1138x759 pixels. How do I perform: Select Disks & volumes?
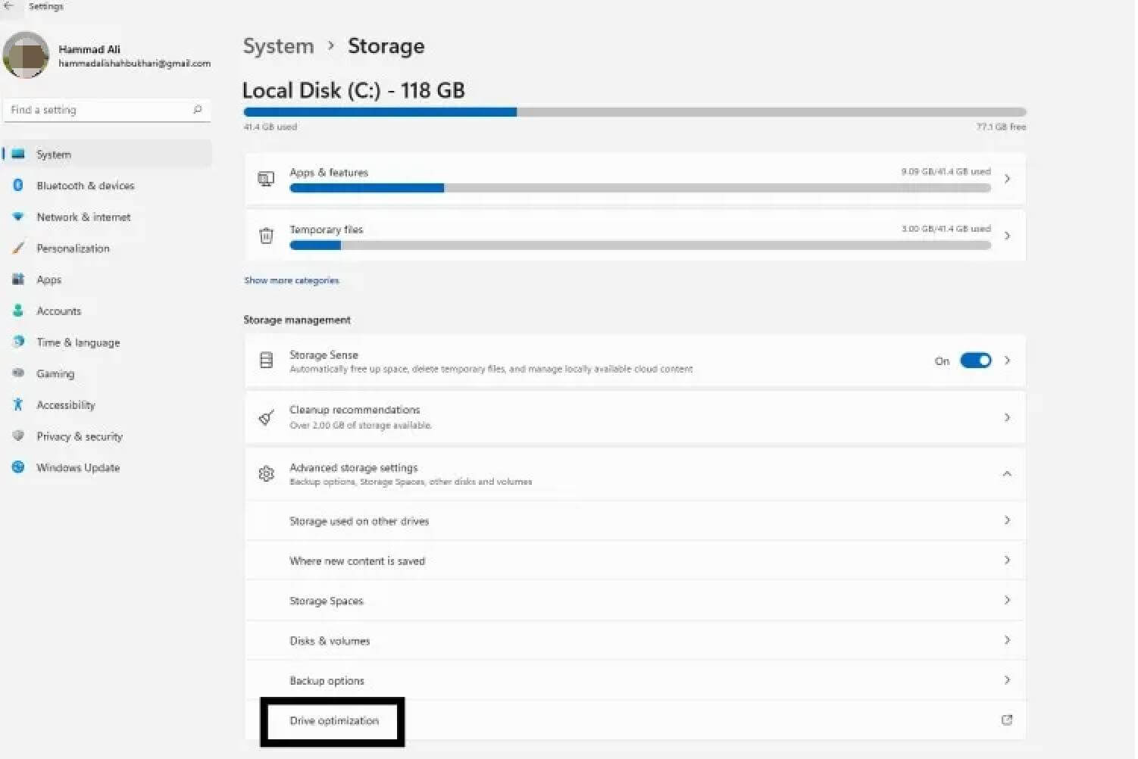(635, 640)
